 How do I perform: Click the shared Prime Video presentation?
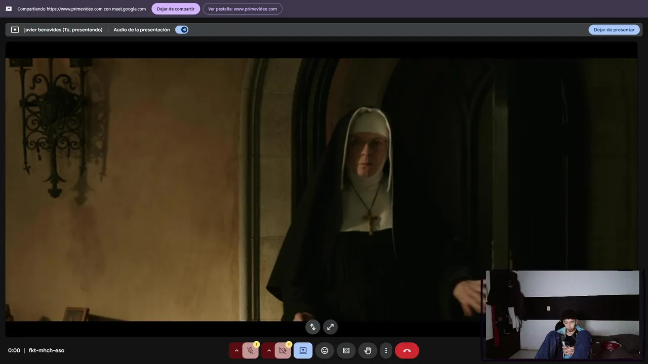[x=321, y=189]
